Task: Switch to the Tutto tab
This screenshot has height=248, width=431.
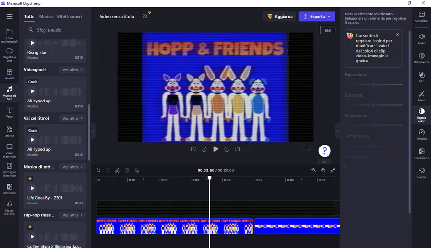Action: point(29,16)
